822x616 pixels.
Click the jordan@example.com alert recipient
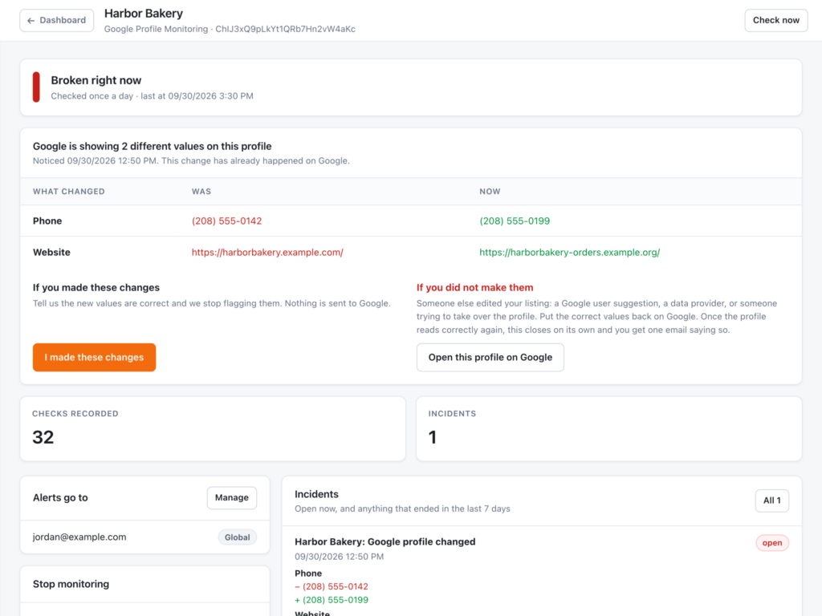click(x=79, y=537)
